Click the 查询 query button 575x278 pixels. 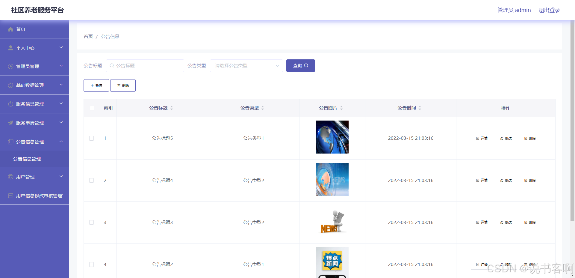click(300, 65)
